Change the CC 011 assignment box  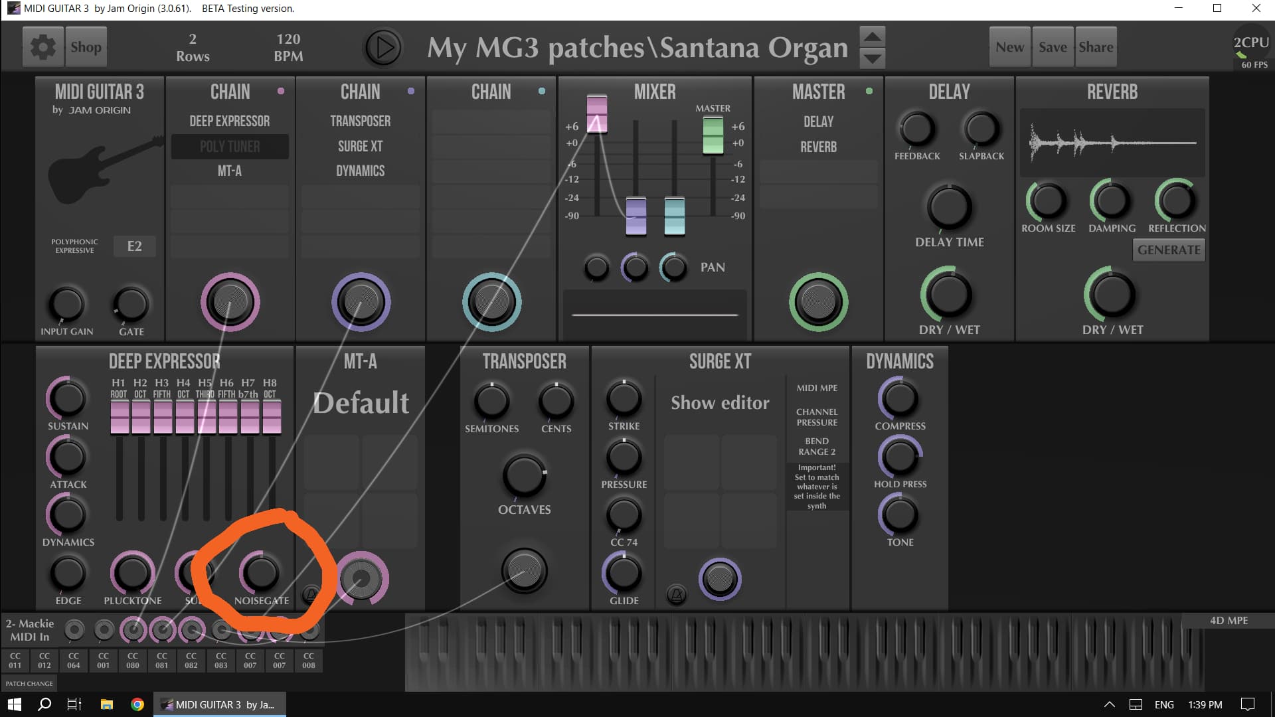click(15, 661)
